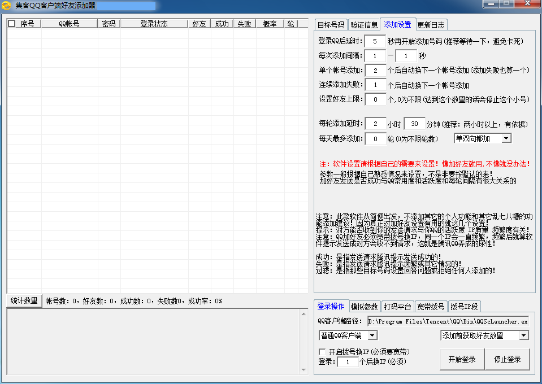Click the QQ客户端路径 path field

448,321
